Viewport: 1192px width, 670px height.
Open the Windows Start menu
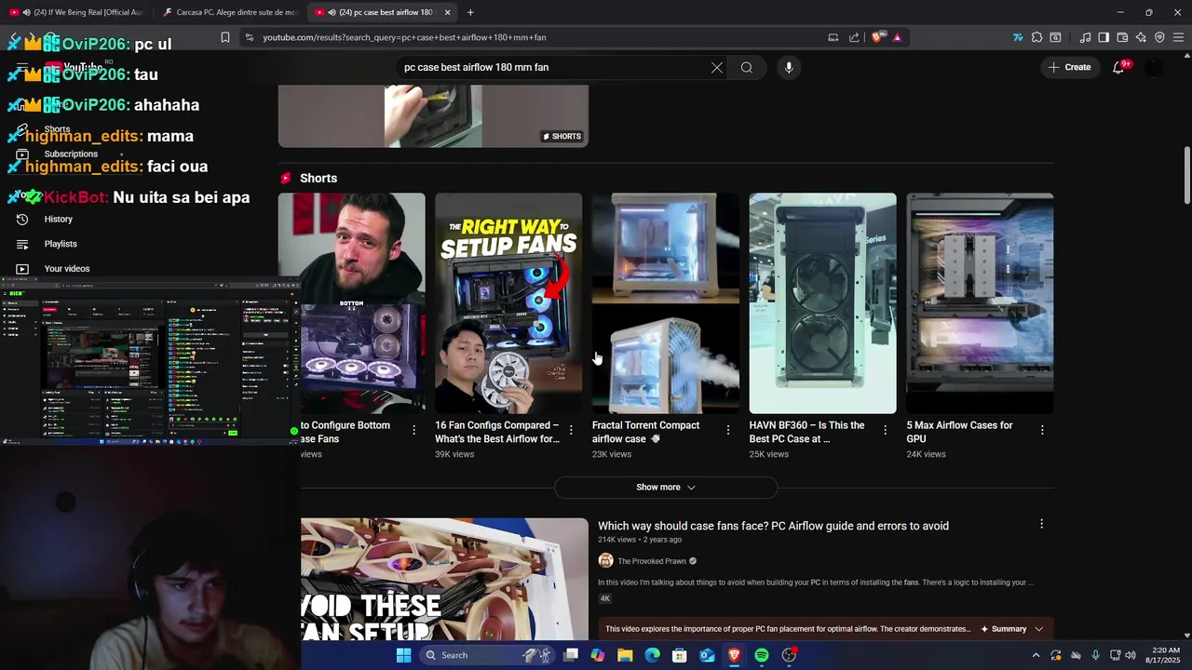pyautogui.click(x=403, y=655)
